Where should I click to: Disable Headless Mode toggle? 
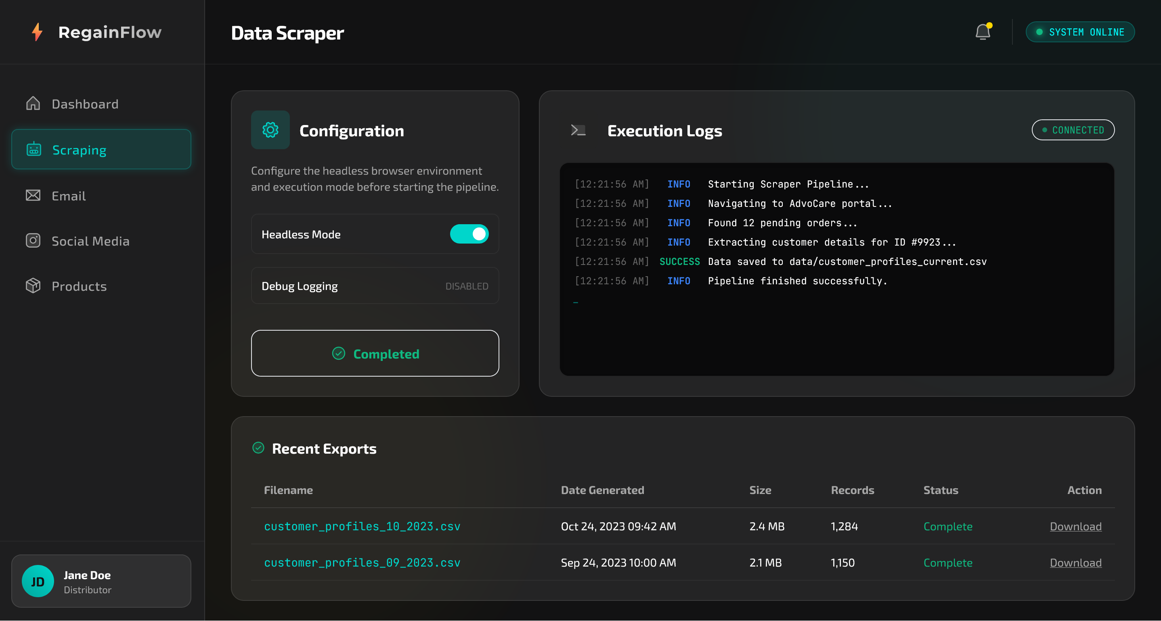pyautogui.click(x=469, y=234)
